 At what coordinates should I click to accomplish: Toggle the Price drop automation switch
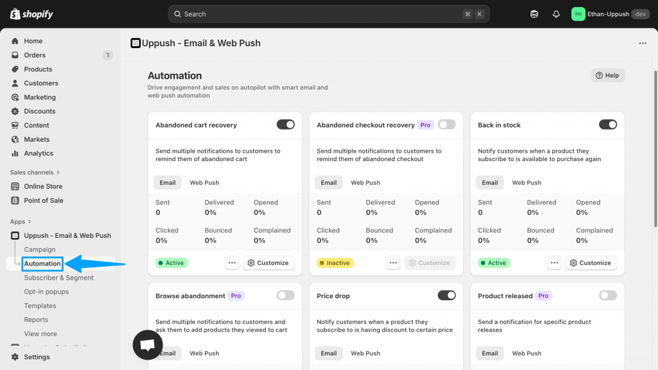pos(446,296)
